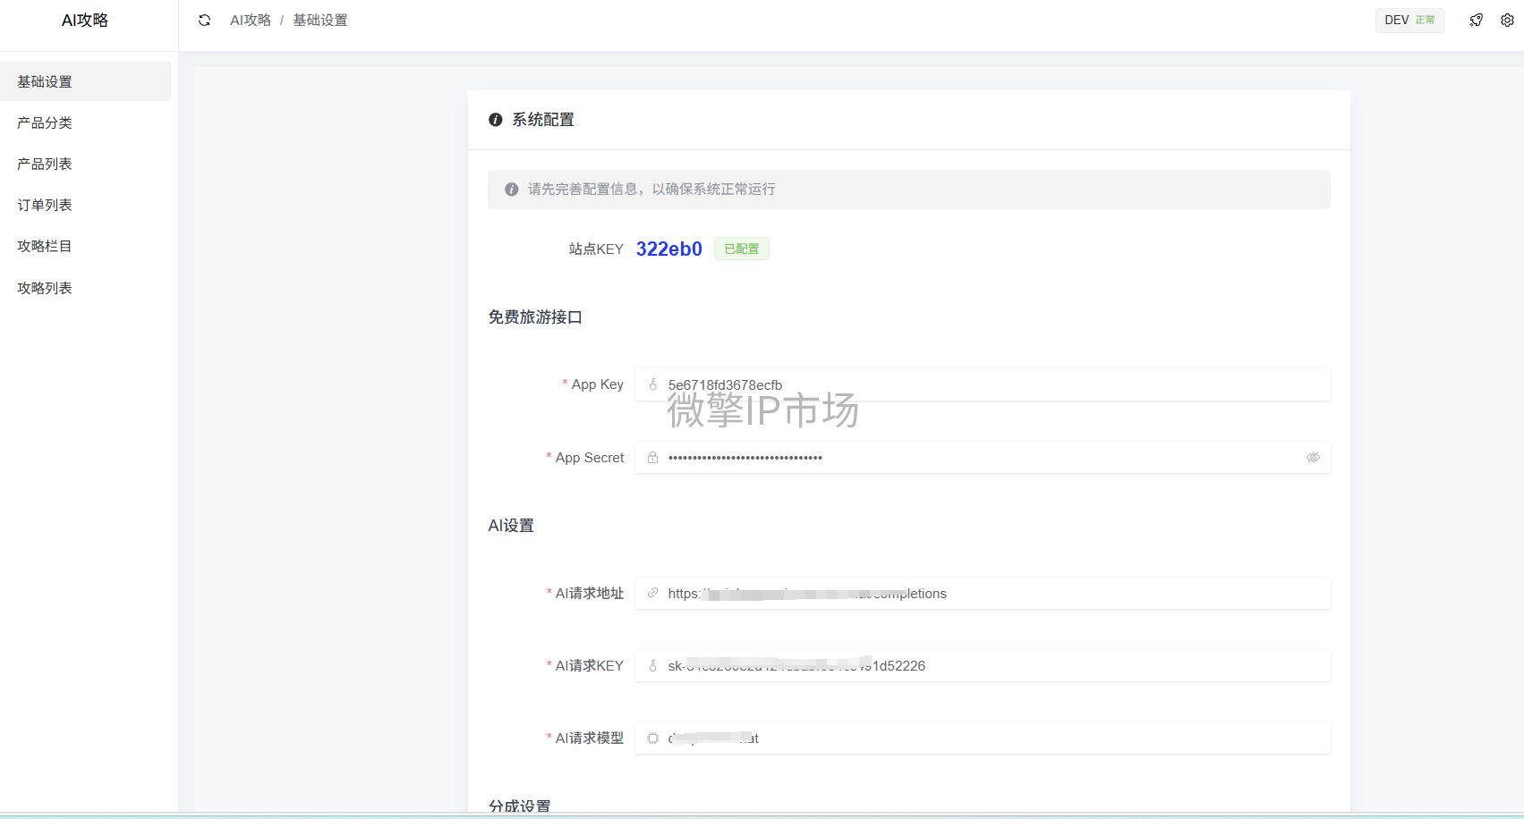Click the model icon in the AI请求模型 field
Viewport: 1524px width, 819px height.
pos(651,738)
